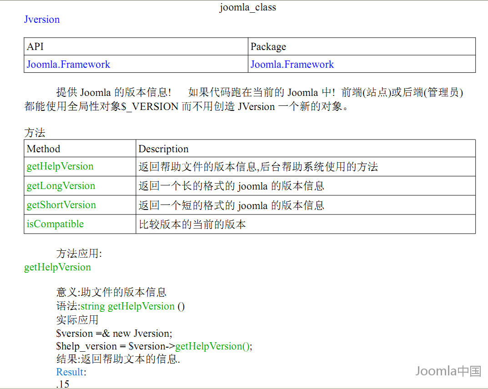Click getHelpVersion() in the code example
The image size is (488, 389).
212,346
